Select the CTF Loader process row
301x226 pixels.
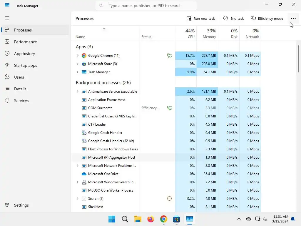(x=166, y=124)
